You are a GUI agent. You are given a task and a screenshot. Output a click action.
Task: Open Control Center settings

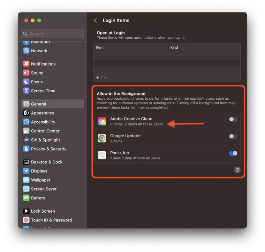coord(52,131)
